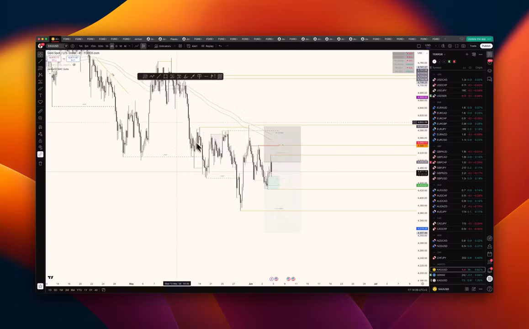Open indicator templates grid icon
This screenshot has height=329, width=529.
click(180, 46)
